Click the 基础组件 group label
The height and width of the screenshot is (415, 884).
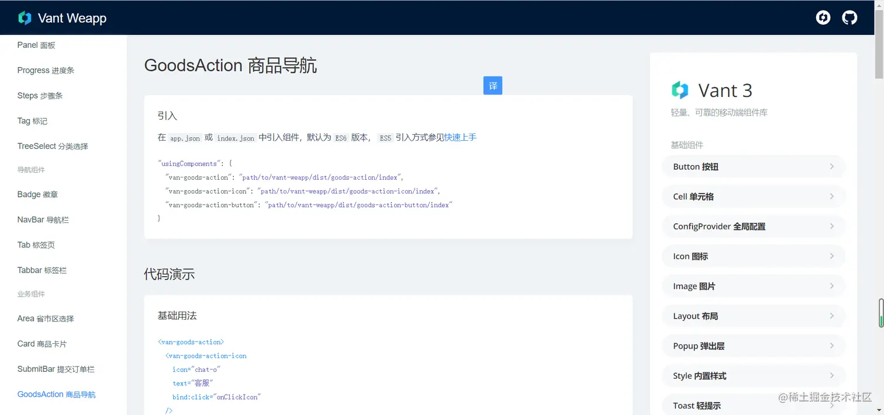[x=687, y=145]
